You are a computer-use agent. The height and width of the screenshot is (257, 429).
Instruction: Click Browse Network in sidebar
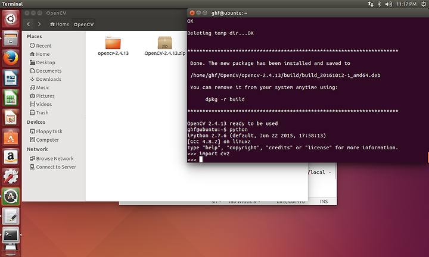pos(52,158)
